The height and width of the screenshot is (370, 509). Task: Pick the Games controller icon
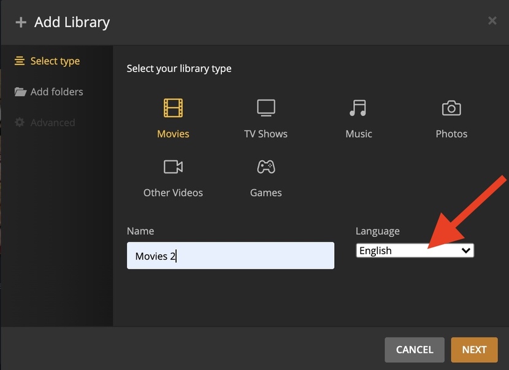point(266,167)
